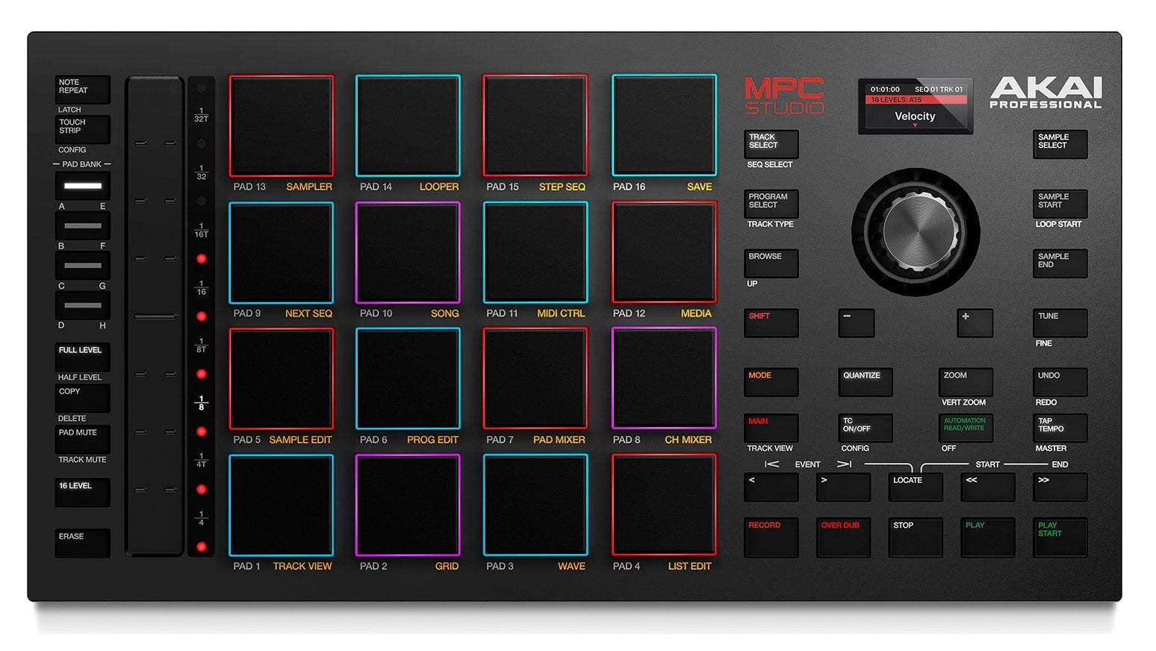Toggle the NOTE REPEAT button

[x=82, y=90]
